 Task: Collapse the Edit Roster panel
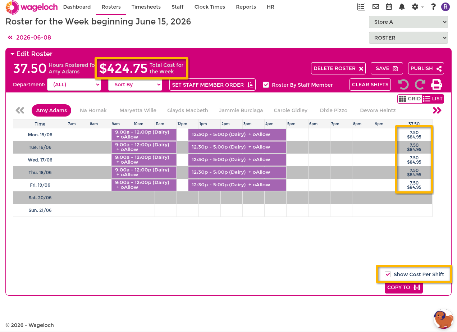31,54
